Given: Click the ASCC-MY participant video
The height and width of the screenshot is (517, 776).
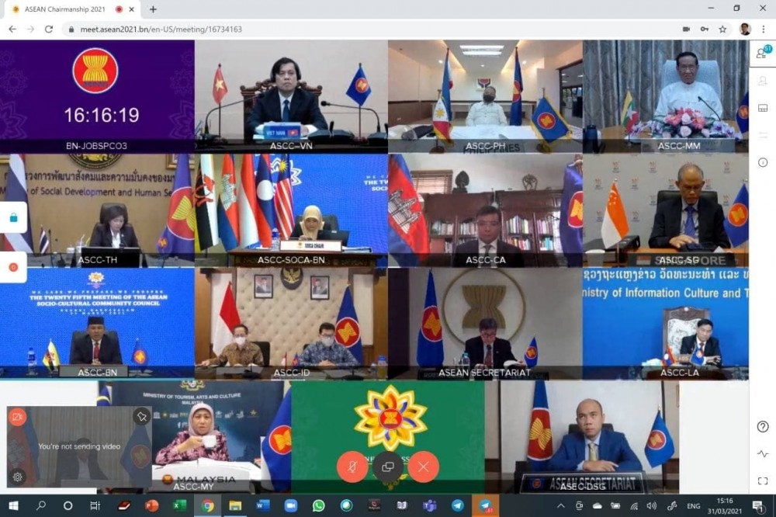Looking at the screenshot, I should click(x=194, y=437).
